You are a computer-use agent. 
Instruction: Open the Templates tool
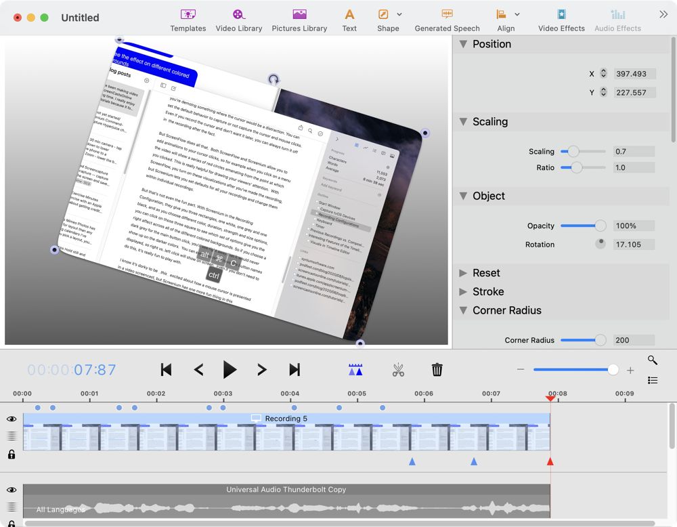click(188, 20)
